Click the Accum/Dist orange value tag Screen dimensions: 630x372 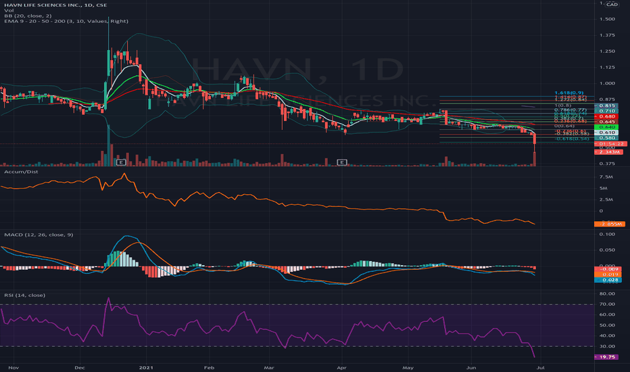pyautogui.click(x=610, y=224)
